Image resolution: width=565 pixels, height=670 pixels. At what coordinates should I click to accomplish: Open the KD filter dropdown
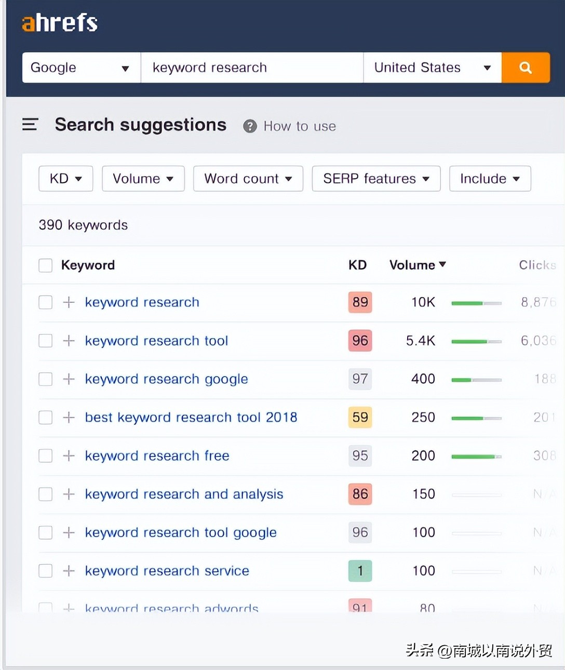click(x=65, y=179)
